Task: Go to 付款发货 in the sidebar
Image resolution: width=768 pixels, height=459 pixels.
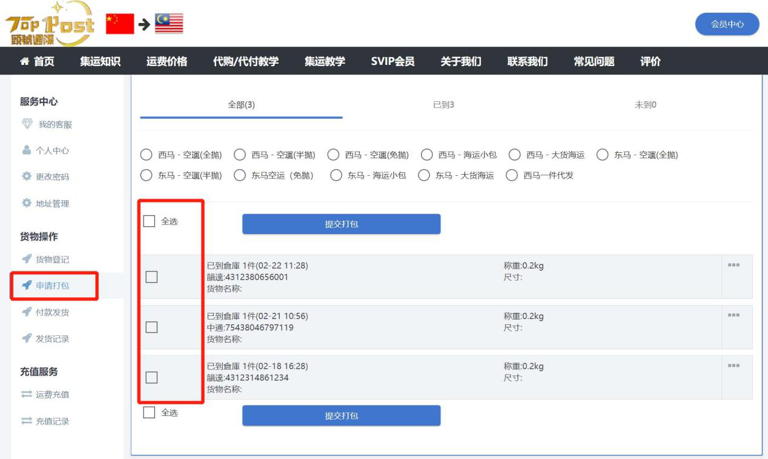Action: tap(52, 312)
